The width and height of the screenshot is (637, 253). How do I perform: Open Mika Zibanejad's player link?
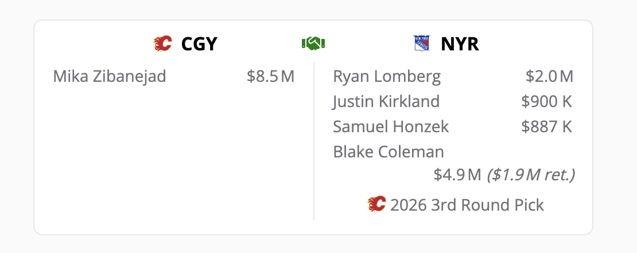pos(110,76)
